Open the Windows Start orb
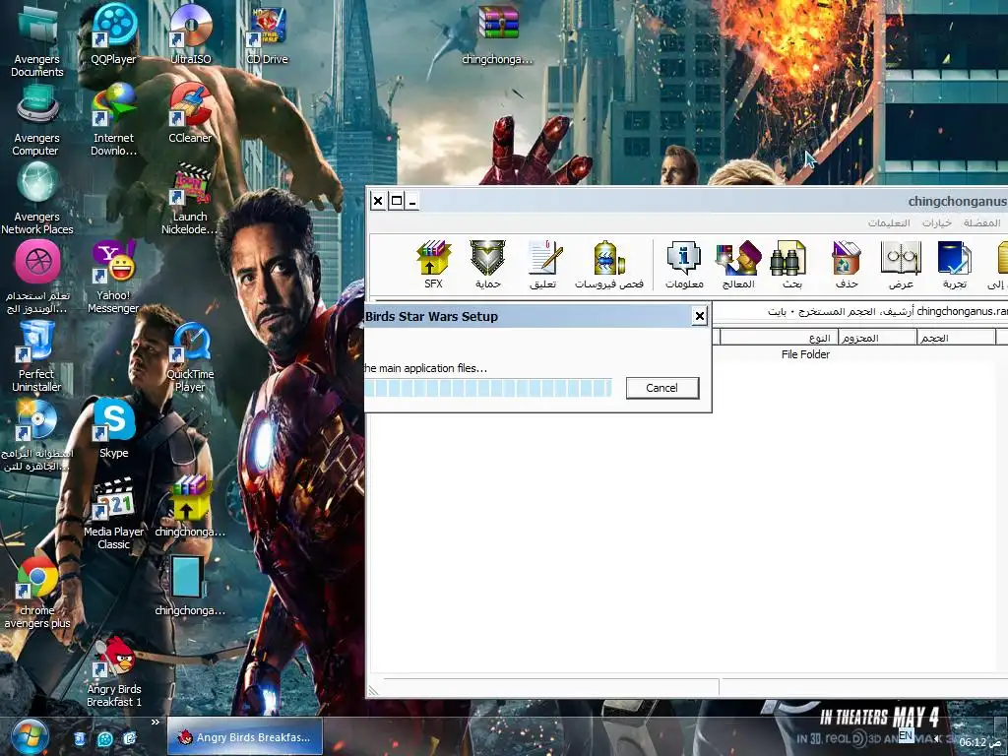 [x=31, y=737]
